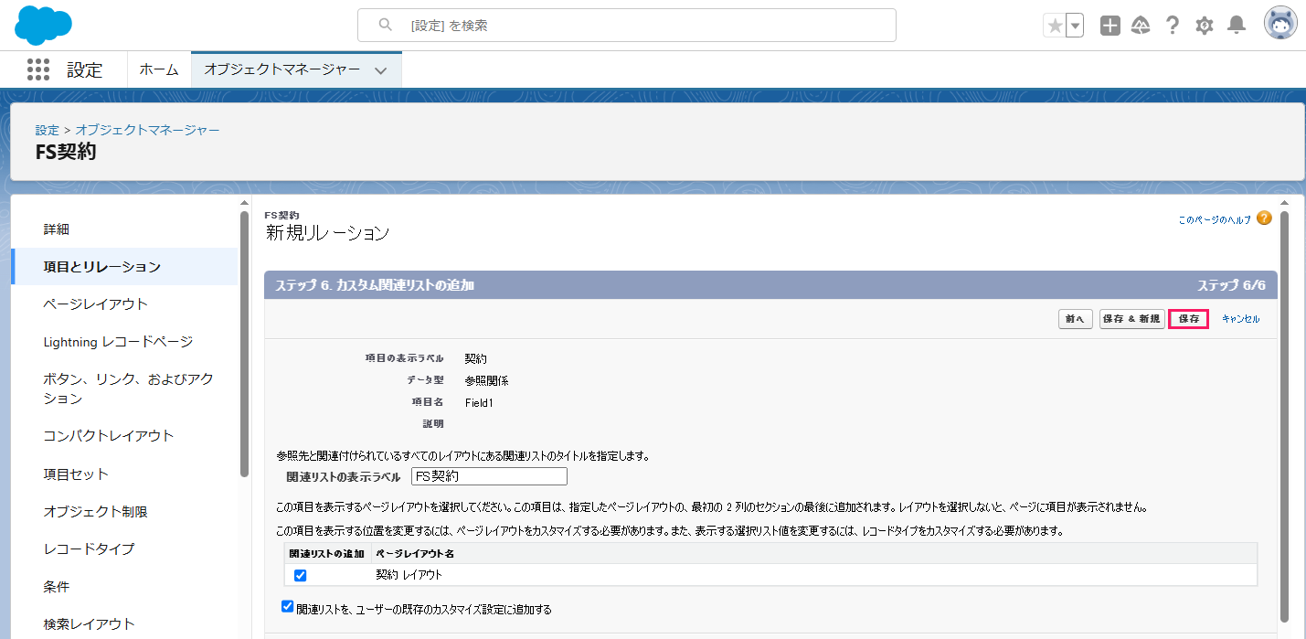Click the キャンセル link

1241,319
